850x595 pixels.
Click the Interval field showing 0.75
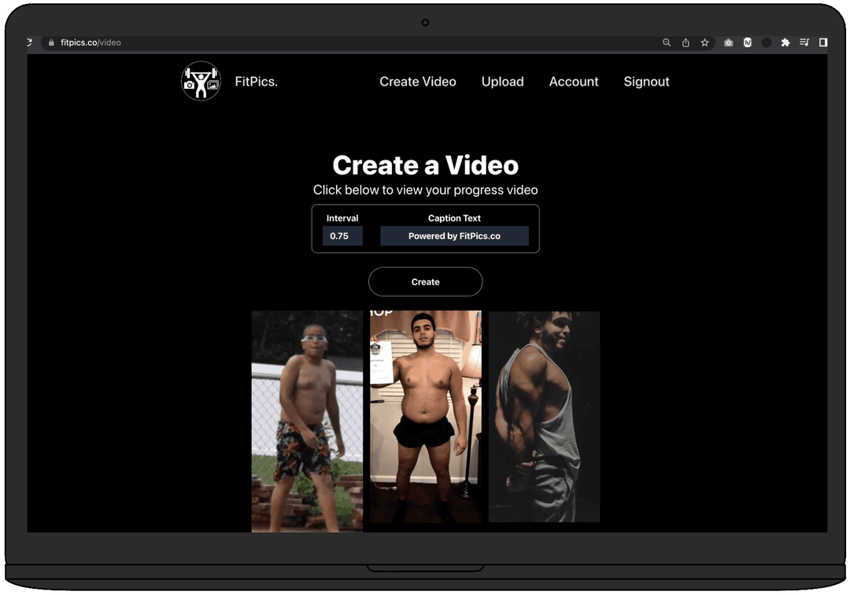(342, 236)
